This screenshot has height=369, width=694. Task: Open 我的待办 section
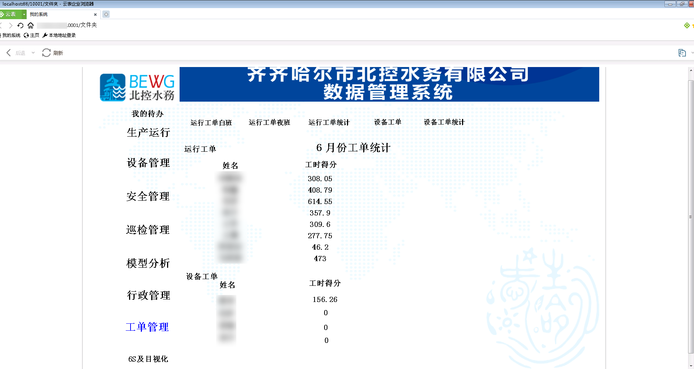tap(148, 114)
